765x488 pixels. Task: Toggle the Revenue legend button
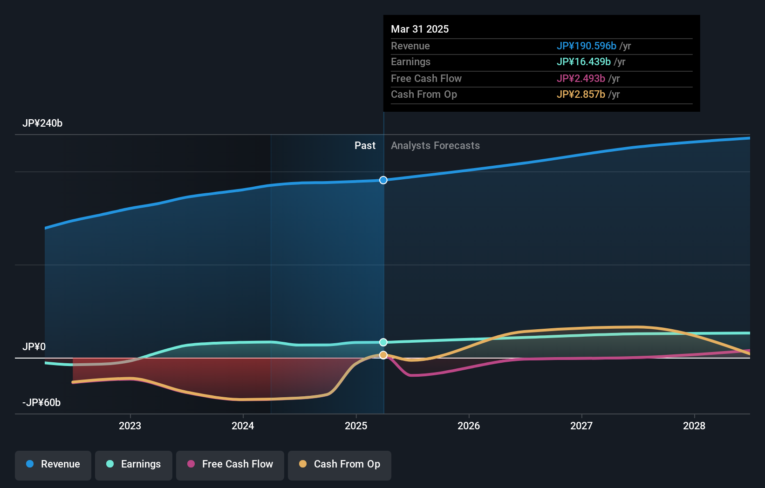(x=53, y=465)
